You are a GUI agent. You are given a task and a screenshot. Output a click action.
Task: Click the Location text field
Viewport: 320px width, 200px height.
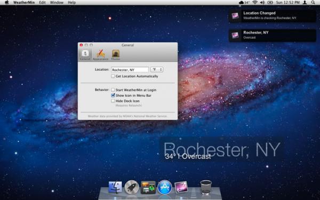point(130,69)
